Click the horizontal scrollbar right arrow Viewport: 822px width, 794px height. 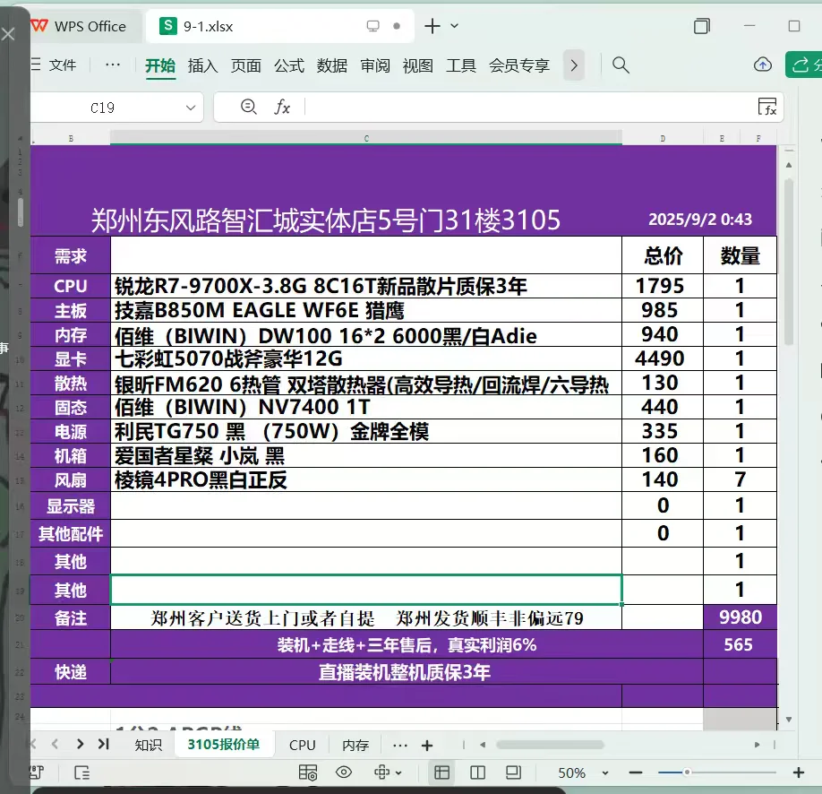pyautogui.click(x=757, y=745)
